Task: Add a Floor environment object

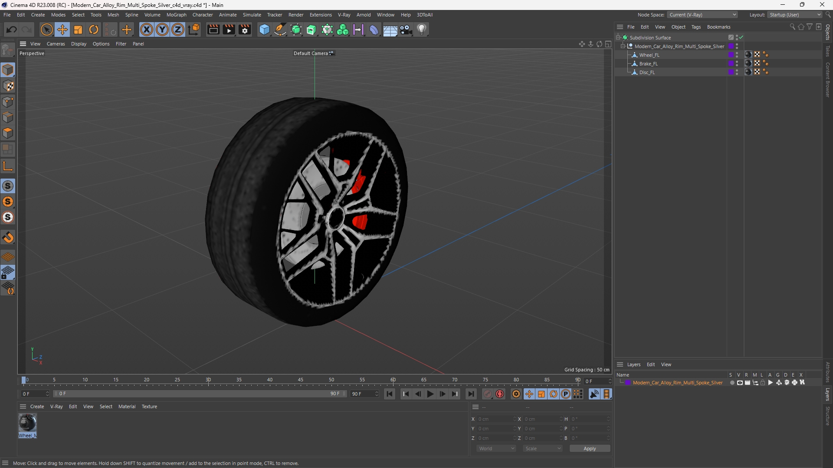Action: pos(390,29)
